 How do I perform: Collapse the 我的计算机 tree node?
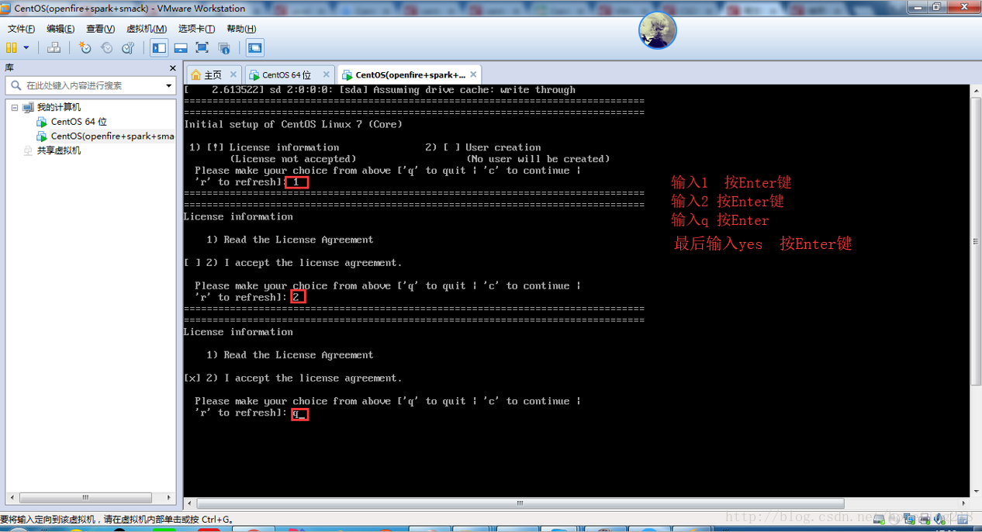click(x=14, y=108)
